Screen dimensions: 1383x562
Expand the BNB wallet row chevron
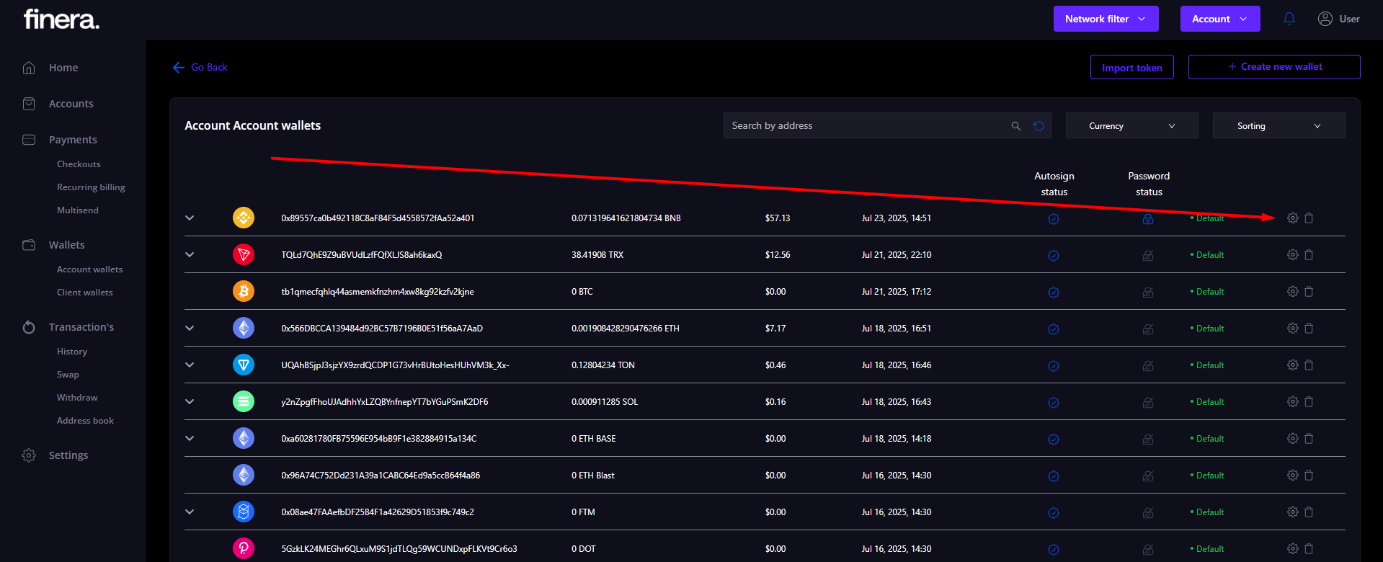click(x=190, y=218)
